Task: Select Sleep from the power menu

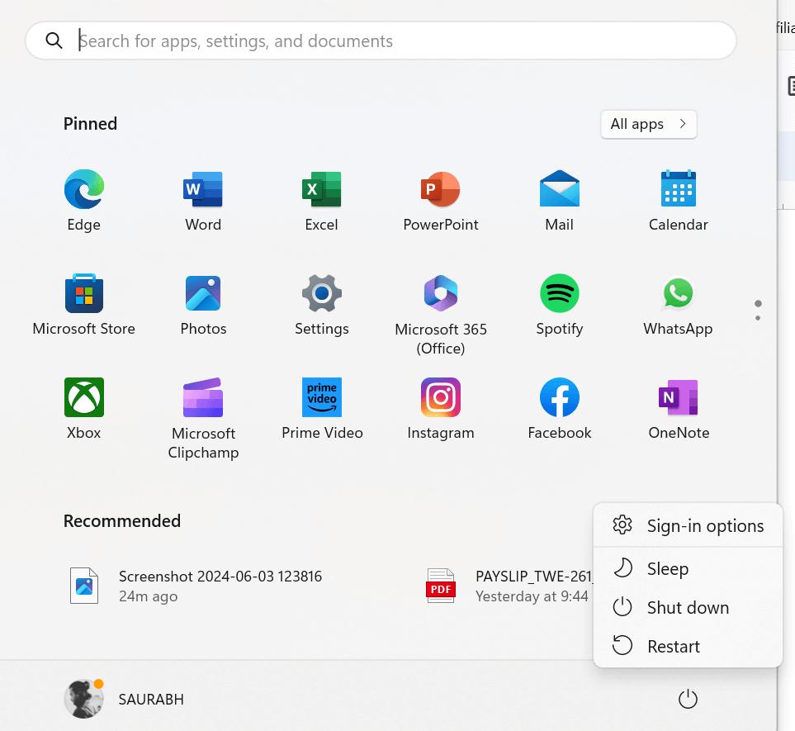Action: point(667,568)
